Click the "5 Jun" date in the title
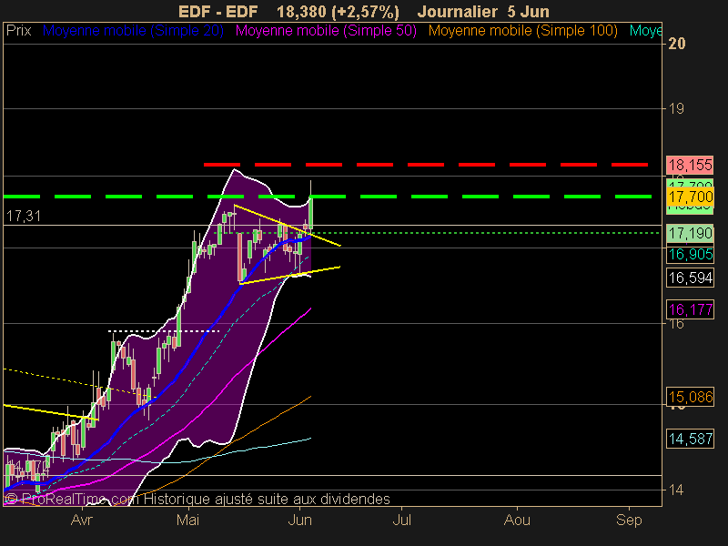728x546 pixels. [x=528, y=11]
